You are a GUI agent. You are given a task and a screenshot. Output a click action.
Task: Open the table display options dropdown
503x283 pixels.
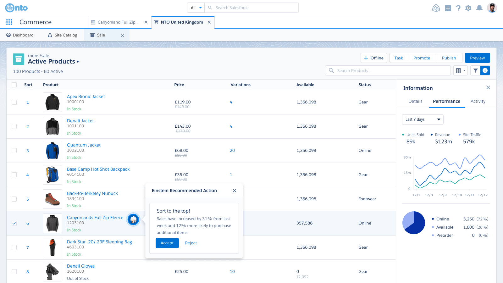460,70
